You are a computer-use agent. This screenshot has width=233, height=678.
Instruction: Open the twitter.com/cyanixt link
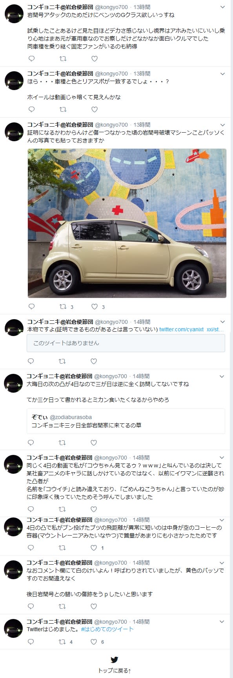(x=192, y=329)
